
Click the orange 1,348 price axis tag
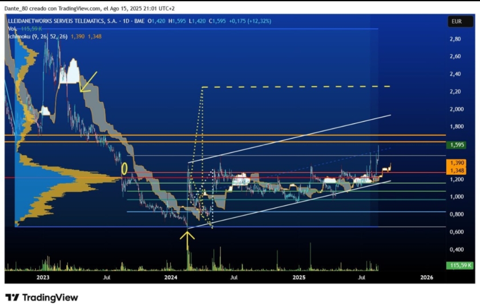tap(456, 171)
